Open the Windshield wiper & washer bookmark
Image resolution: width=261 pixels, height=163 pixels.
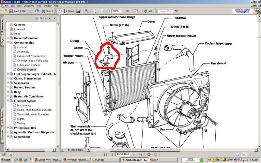[33, 114]
